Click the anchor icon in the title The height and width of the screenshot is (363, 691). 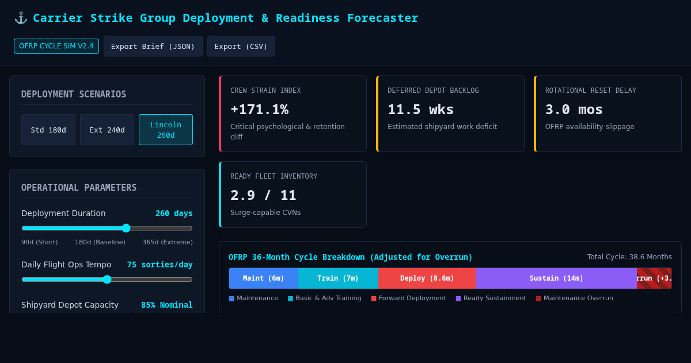point(21,18)
